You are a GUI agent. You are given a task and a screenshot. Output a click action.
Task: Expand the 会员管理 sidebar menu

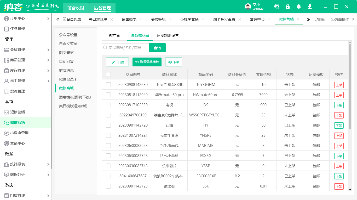pyautogui.click(x=25, y=49)
